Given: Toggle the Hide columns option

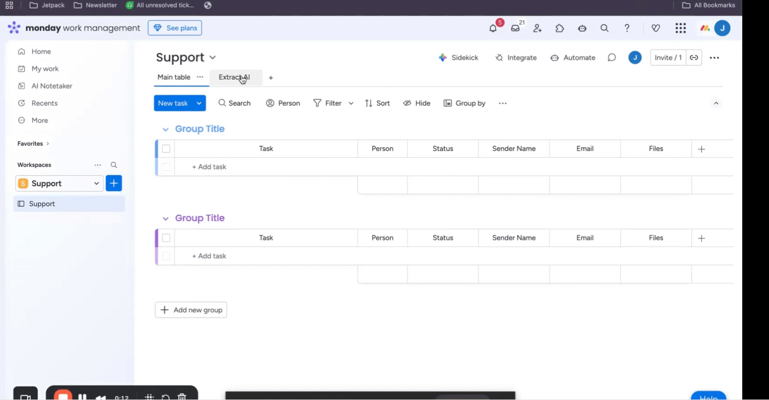Looking at the screenshot, I should tap(417, 103).
